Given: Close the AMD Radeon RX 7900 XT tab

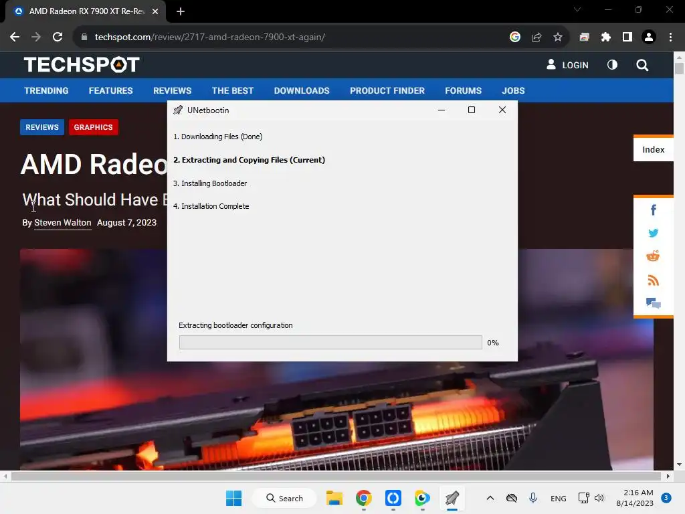Looking at the screenshot, I should point(155,11).
